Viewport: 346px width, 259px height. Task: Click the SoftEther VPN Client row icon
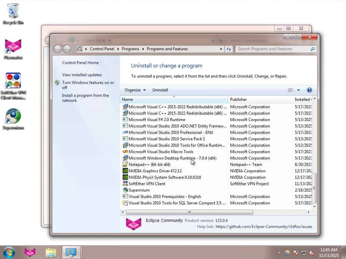[x=125, y=183]
